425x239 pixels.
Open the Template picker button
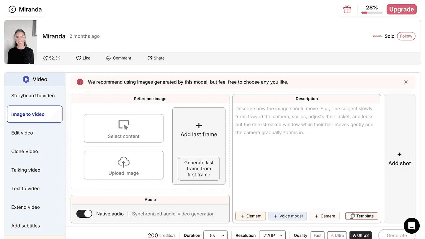pyautogui.click(x=362, y=216)
